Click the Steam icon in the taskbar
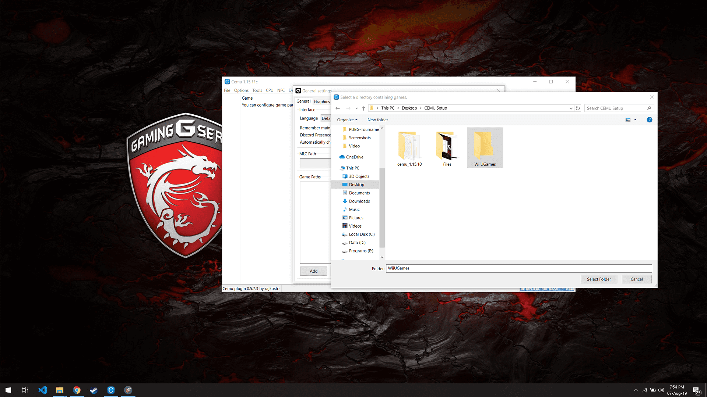 [94, 390]
